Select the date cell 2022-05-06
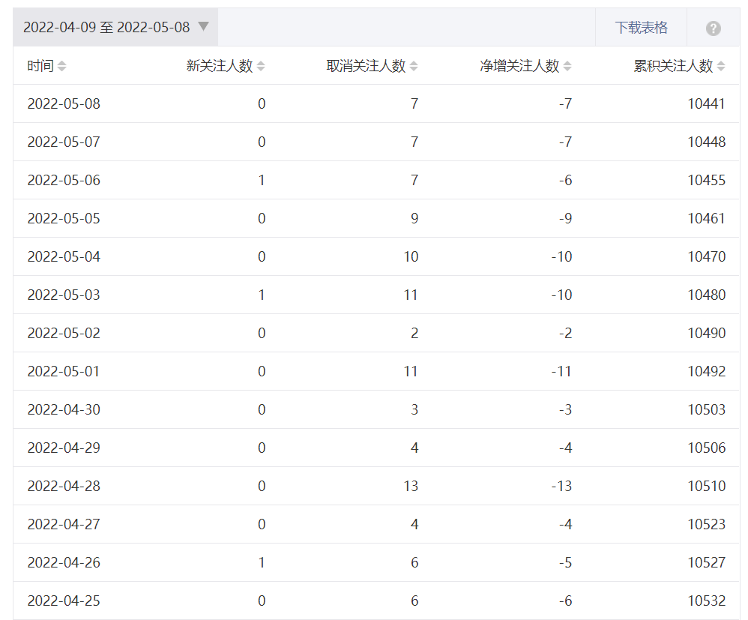The width and height of the screenshot is (748, 620). click(x=64, y=180)
